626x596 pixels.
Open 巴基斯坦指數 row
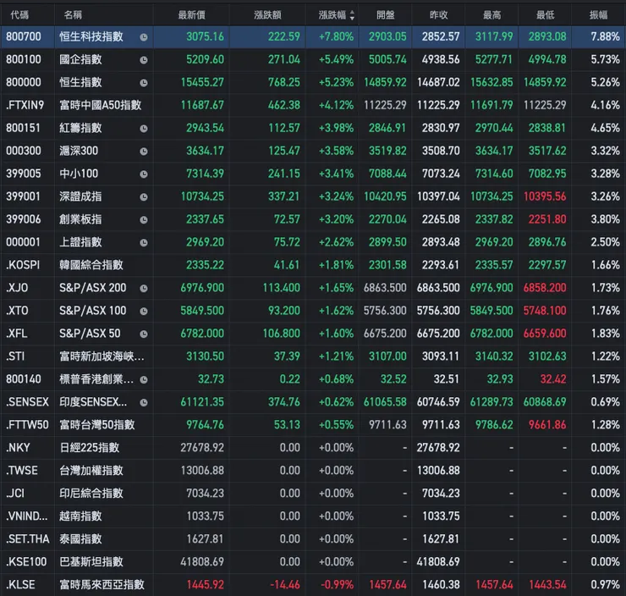coord(313,561)
